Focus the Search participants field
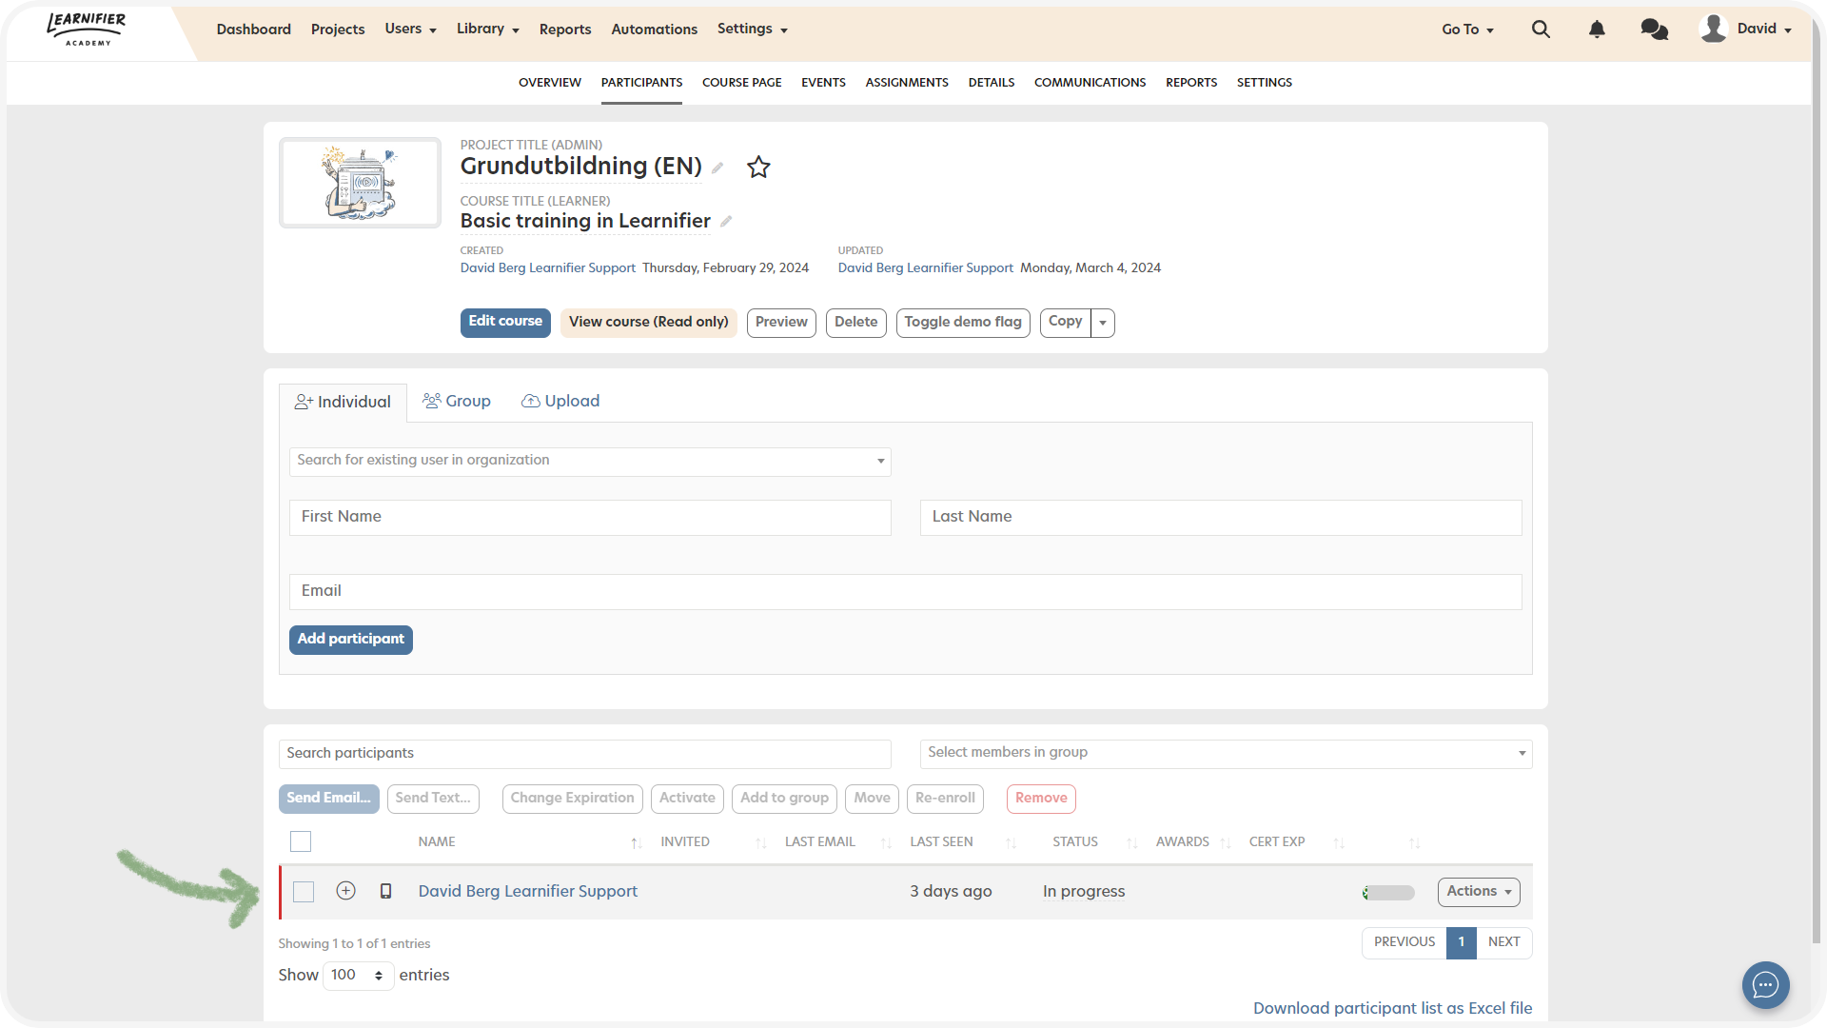 pyautogui.click(x=584, y=753)
